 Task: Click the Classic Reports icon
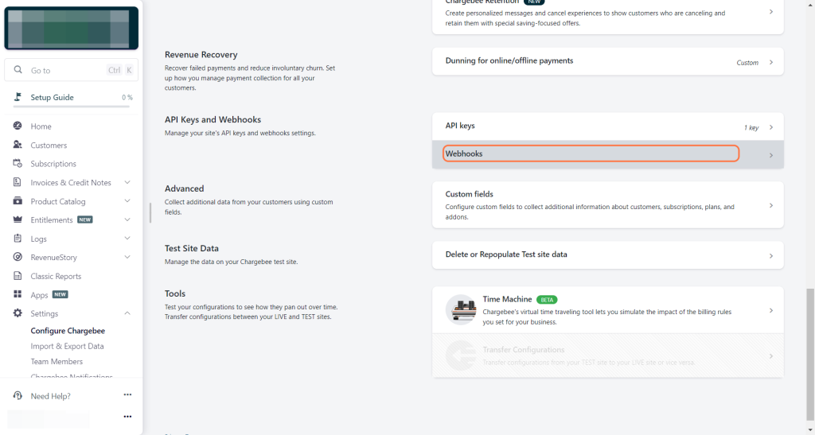point(18,276)
